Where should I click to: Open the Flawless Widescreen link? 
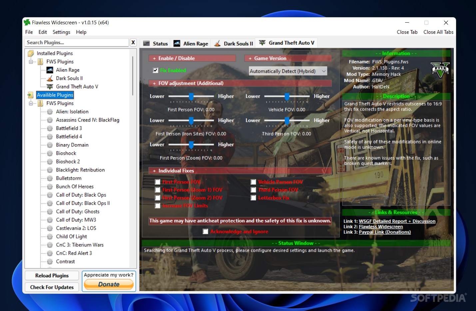(381, 227)
